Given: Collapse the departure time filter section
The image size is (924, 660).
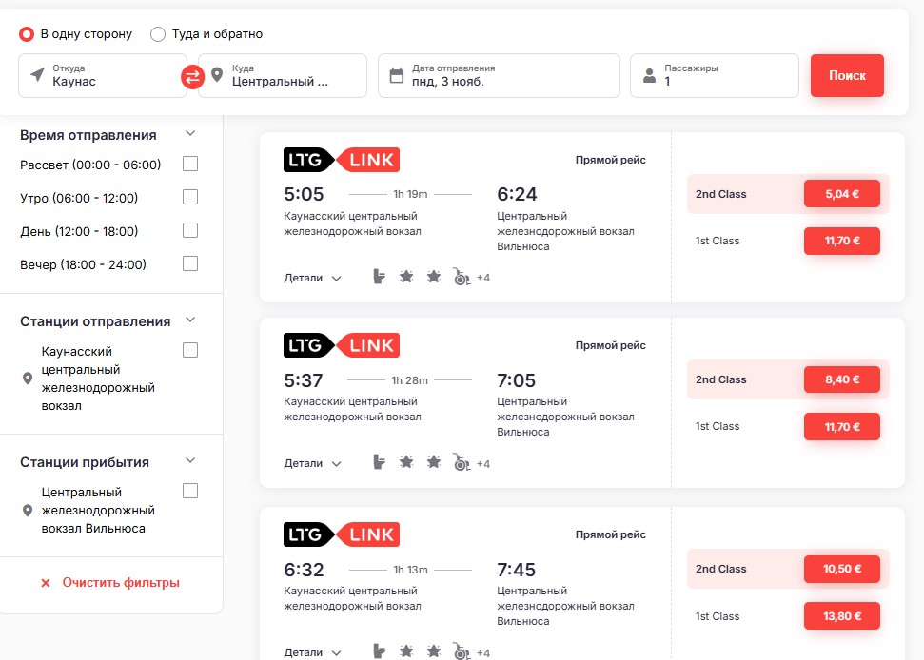Looking at the screenshot, I should [x=190, y=134].
